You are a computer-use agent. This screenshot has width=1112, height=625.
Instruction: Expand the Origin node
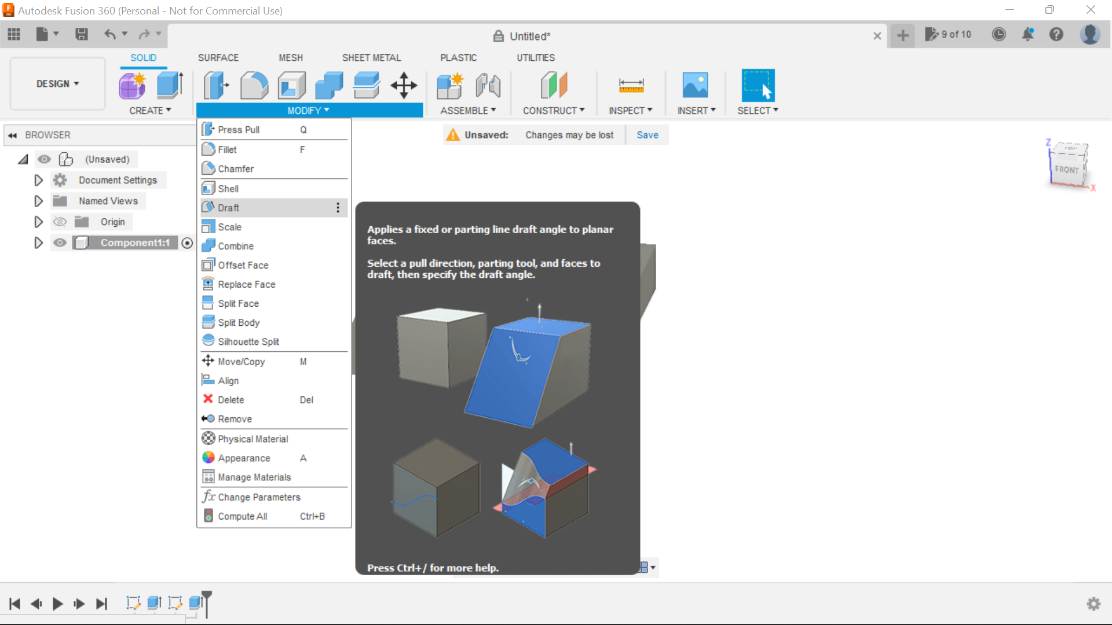pyautogui.click(x=38, y=222)
